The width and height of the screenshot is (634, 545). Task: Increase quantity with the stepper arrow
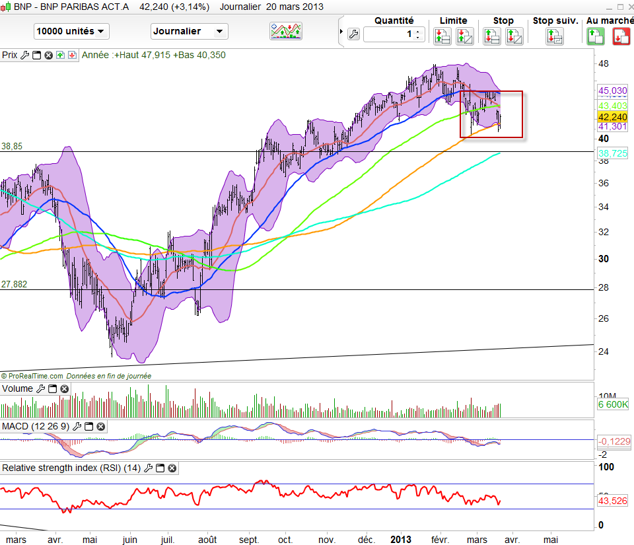click(x=417, y=31)
